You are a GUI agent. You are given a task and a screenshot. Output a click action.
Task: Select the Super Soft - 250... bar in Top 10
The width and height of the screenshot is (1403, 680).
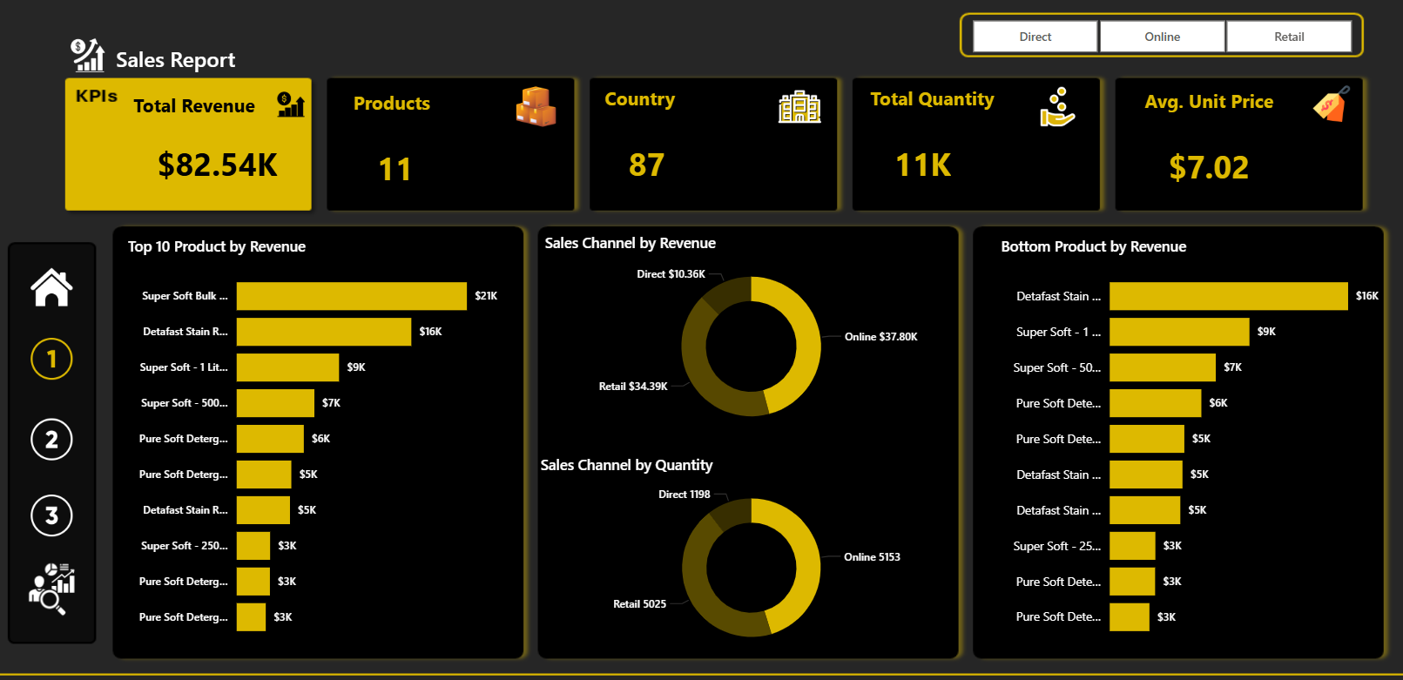(253, 546)
